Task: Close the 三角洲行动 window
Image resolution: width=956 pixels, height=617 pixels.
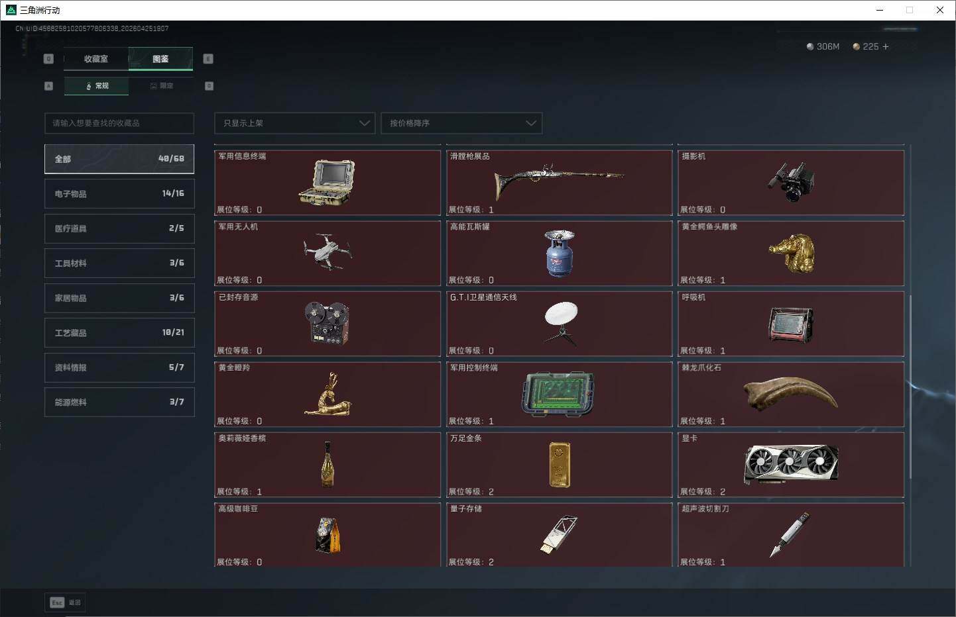Action: click(x=940, y=10)
